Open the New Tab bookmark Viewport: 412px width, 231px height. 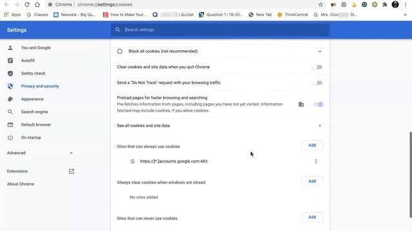[260, 15]
